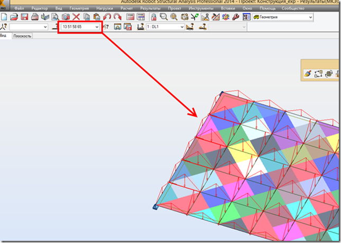Click the Zoom all icon with crosshair

tap(174, 17)
